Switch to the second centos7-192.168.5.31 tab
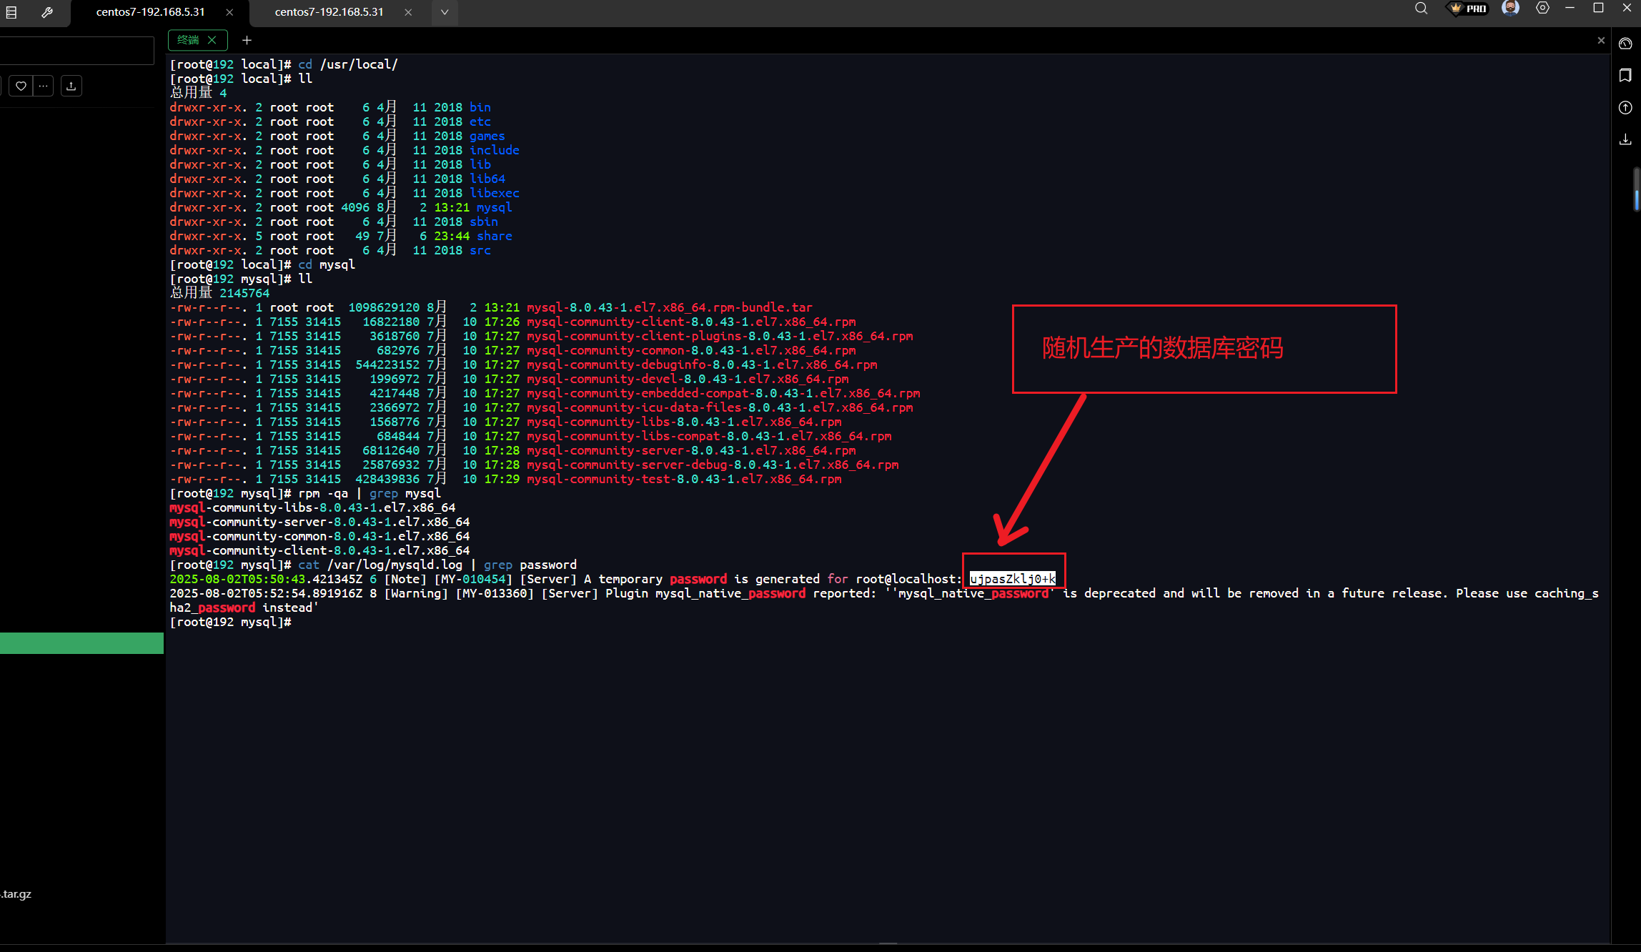 [329, 12]
